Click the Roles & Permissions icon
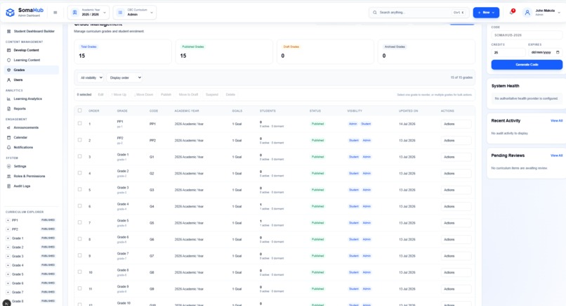 click(x=9, y=176)
